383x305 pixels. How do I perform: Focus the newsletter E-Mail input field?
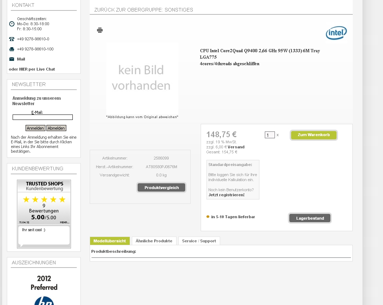(43, 117)
